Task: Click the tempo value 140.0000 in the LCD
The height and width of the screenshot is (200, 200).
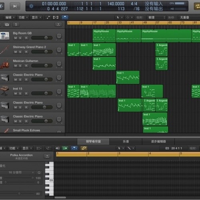Action: point(116,4)
